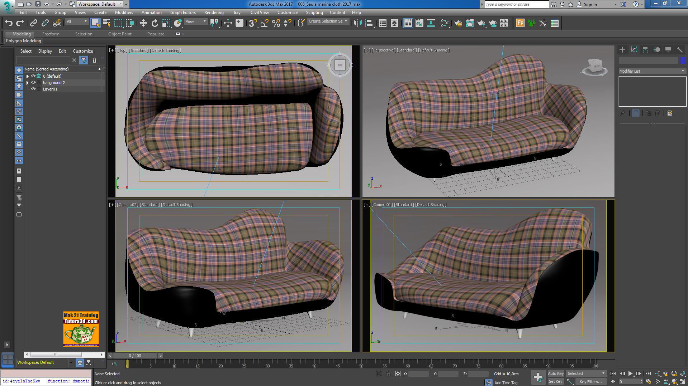Open the Rendering menu
Viewport: 688px width, 386px height.
pos(214,13)
